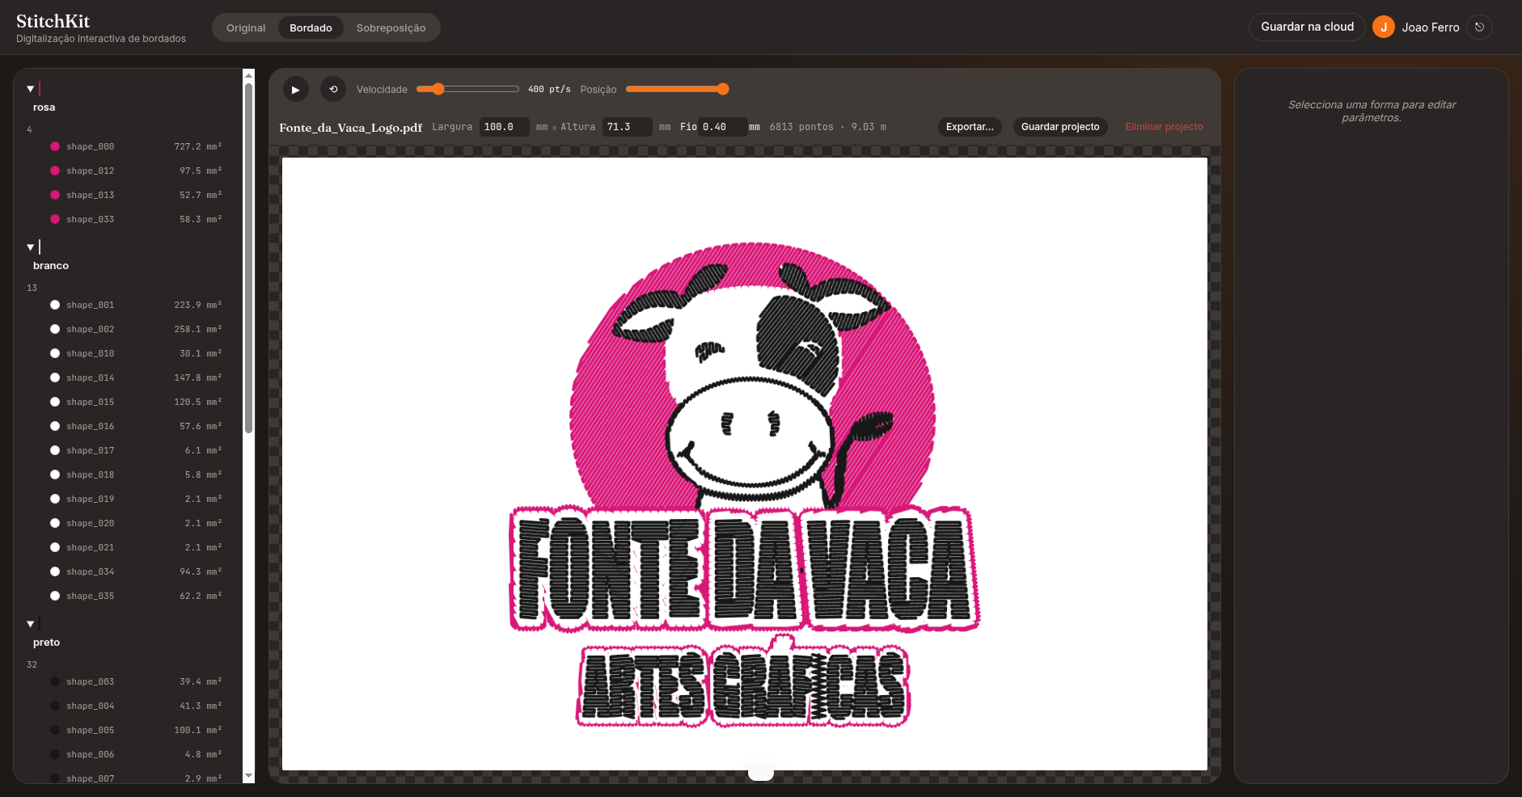Screen dimensions: 1522x797
Task: Click the white dot of shape_014
Action: (x=55, y=377)
